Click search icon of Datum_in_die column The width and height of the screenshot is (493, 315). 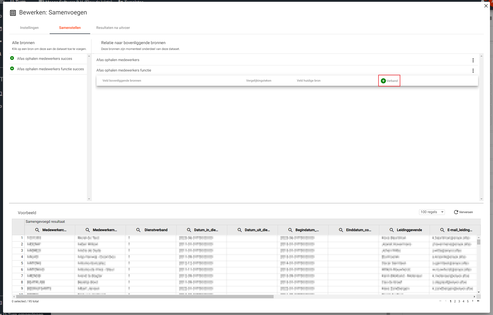189,230
